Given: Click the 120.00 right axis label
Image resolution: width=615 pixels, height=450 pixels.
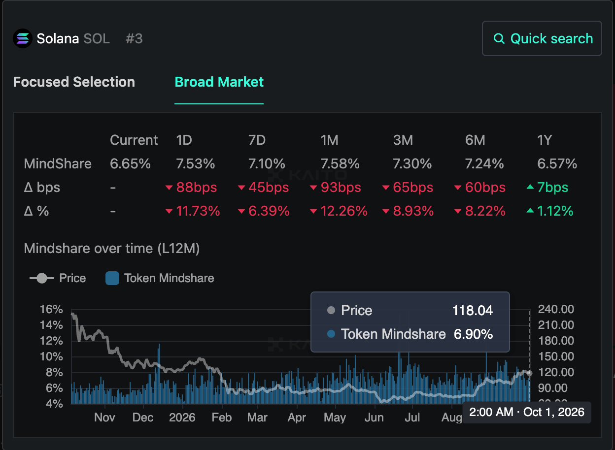Looking at the screenshot, I should 556,372.
